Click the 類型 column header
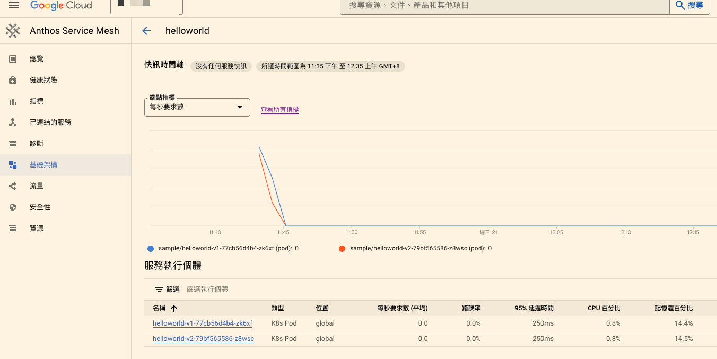 pyautogui.click(x=278, y=308)
